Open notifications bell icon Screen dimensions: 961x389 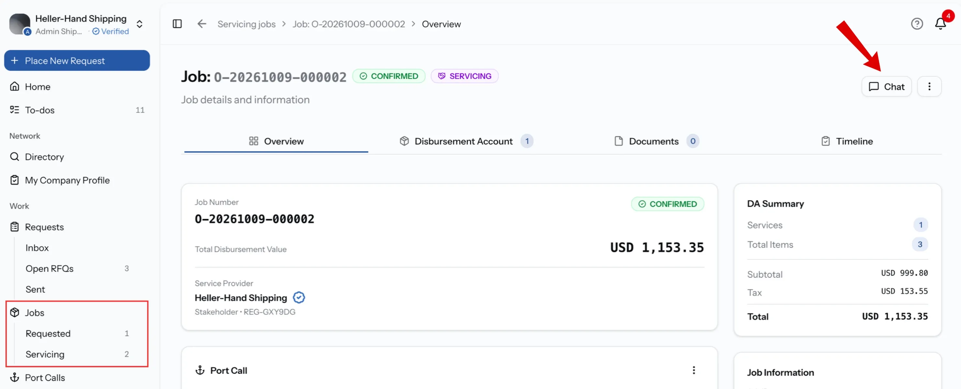[x=940, y=24]
